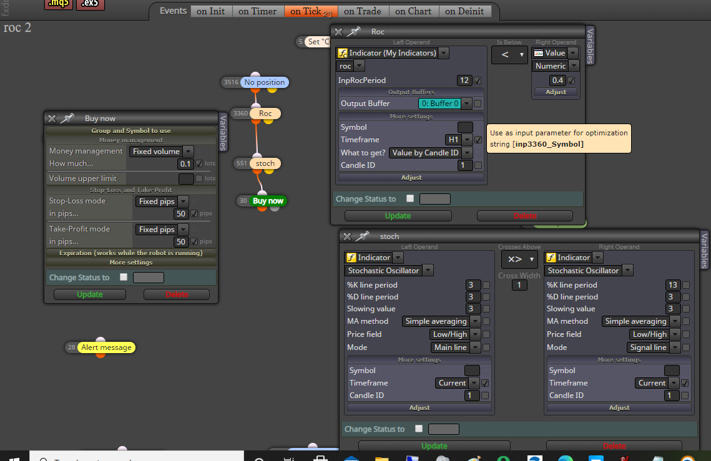Toggle Change Status to checkbox in Roc
This screenshot has height=461, width=711.
point(410,198)
